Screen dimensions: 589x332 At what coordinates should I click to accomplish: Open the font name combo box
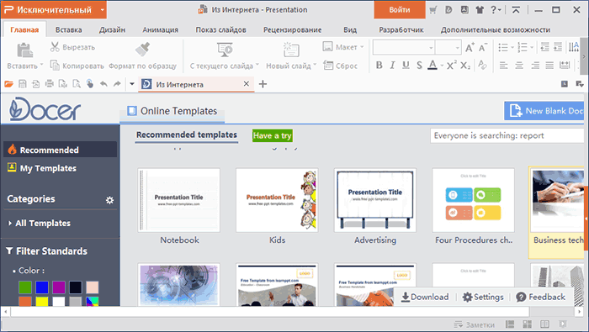point(403,48)
